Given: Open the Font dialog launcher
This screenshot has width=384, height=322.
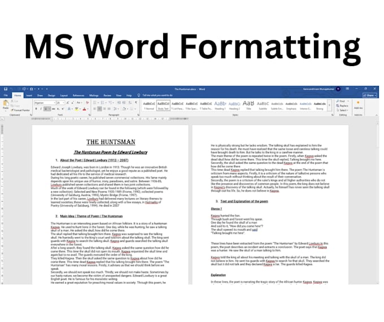Looking at the screenshot, I should 90,115.
